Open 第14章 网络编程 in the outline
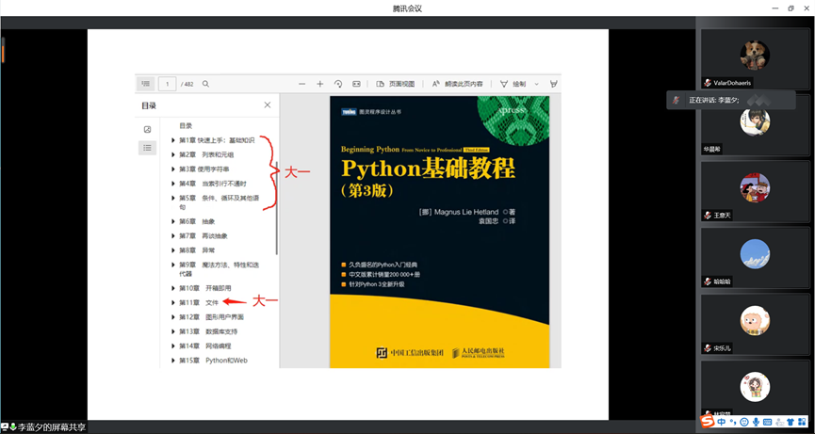This screenshot has height=434, width=815. coord(204,346)
